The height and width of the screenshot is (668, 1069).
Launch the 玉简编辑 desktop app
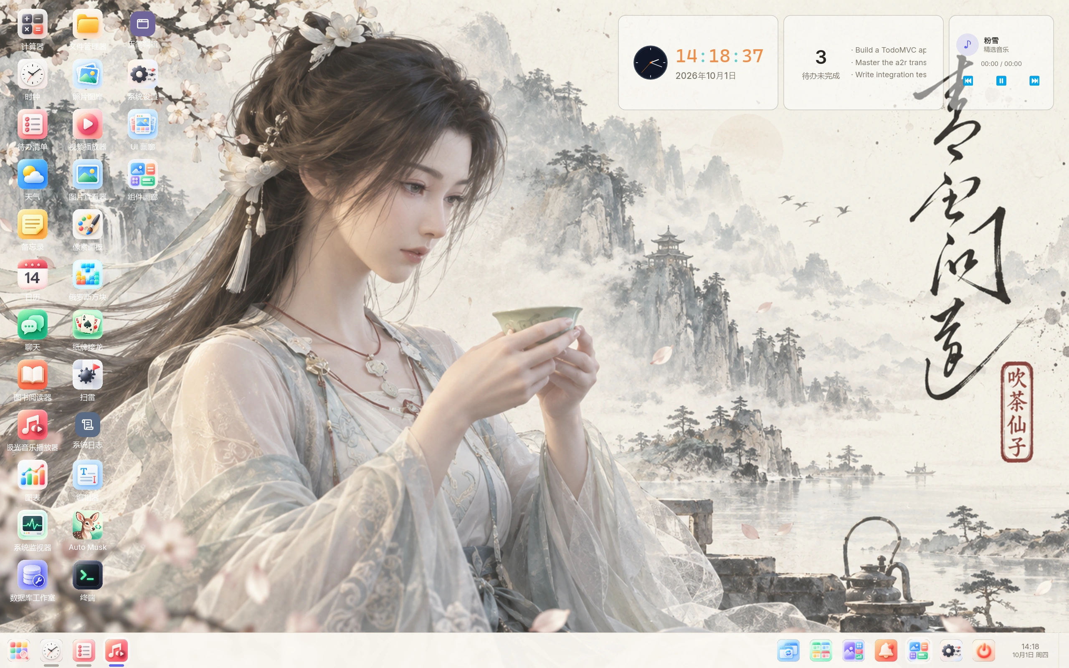pos(142,24)
